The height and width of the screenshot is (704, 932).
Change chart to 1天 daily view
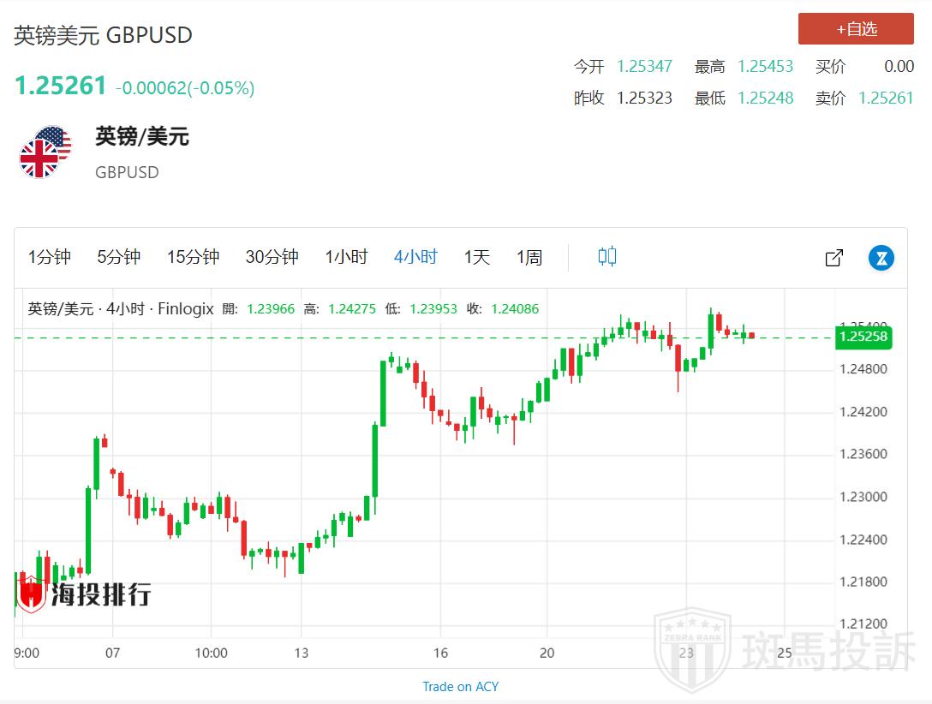pos(477,257)
